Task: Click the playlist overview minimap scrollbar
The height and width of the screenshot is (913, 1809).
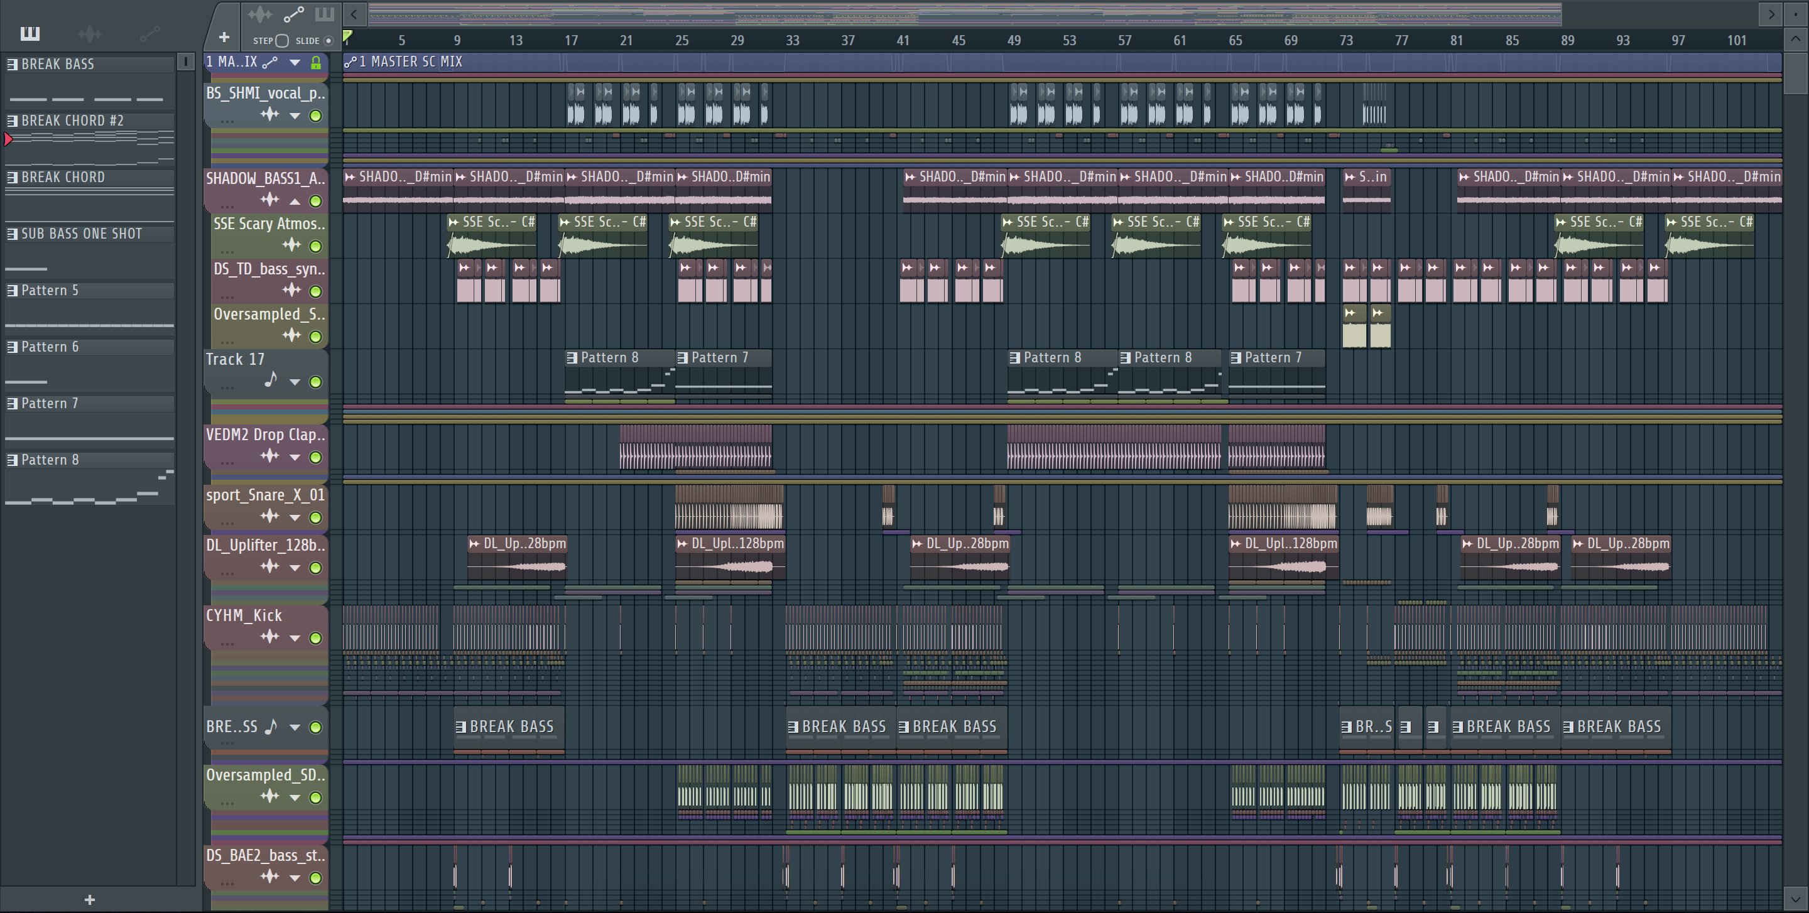Action: 964,14
